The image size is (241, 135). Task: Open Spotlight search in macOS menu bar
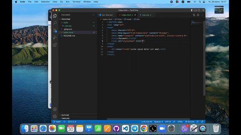click(200, 2)
